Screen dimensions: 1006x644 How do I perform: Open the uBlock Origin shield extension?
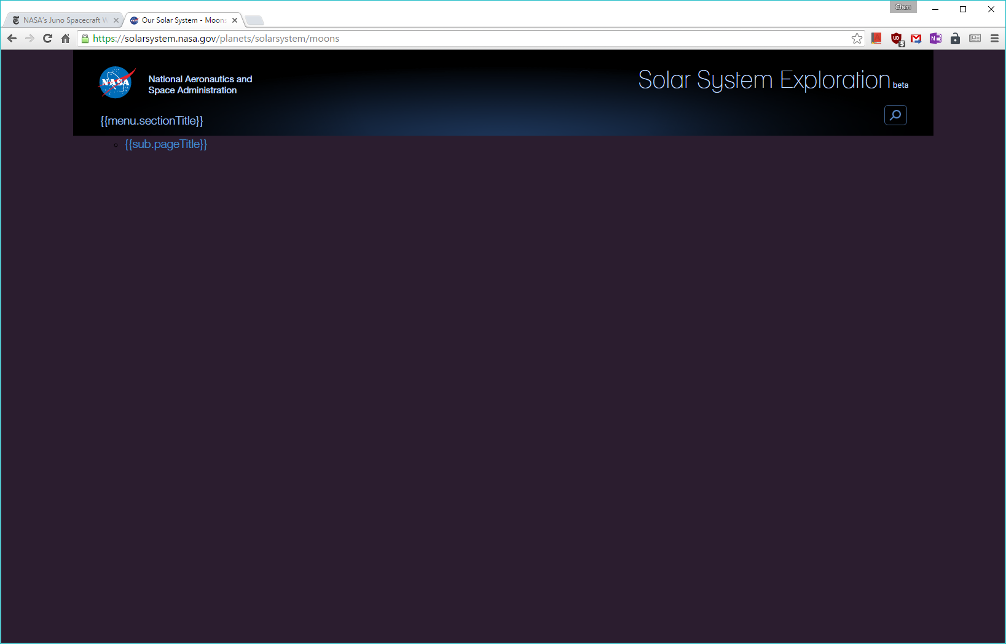897,39
